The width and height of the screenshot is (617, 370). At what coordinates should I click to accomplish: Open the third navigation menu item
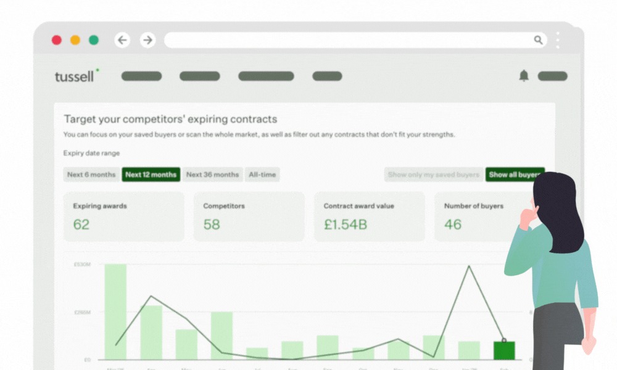click(266, 76)
